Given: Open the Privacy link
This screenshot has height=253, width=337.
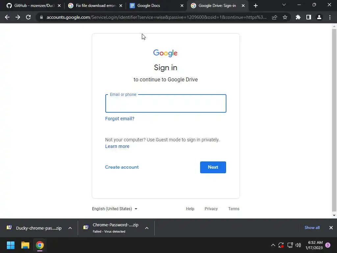Looking at the screenshot, I should 211,209.
